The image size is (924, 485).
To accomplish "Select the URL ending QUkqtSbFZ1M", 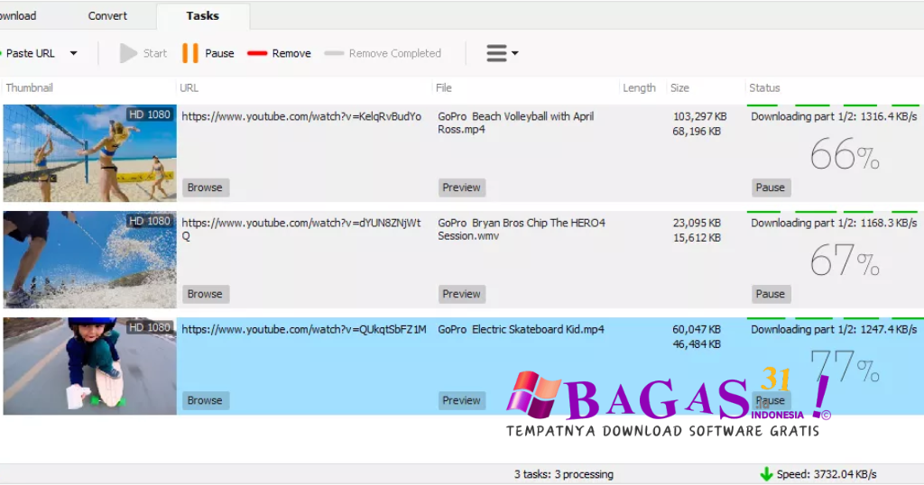I will coord(304,330).
